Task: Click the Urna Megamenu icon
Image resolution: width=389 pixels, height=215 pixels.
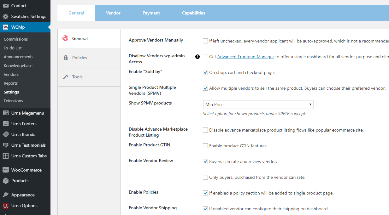Action: point(6,113)
